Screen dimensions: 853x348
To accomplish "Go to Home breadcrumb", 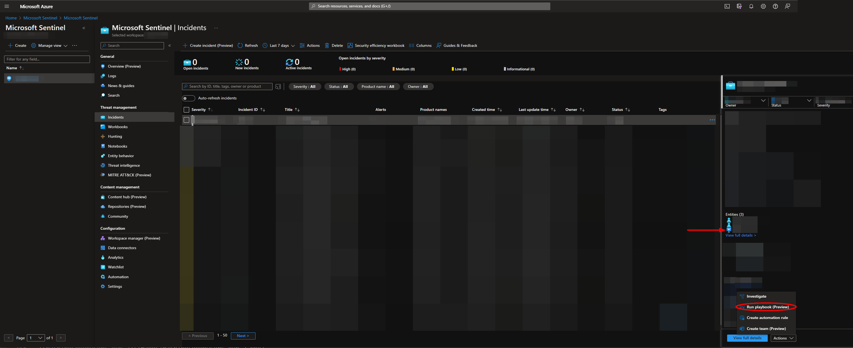I will [11, 18].
